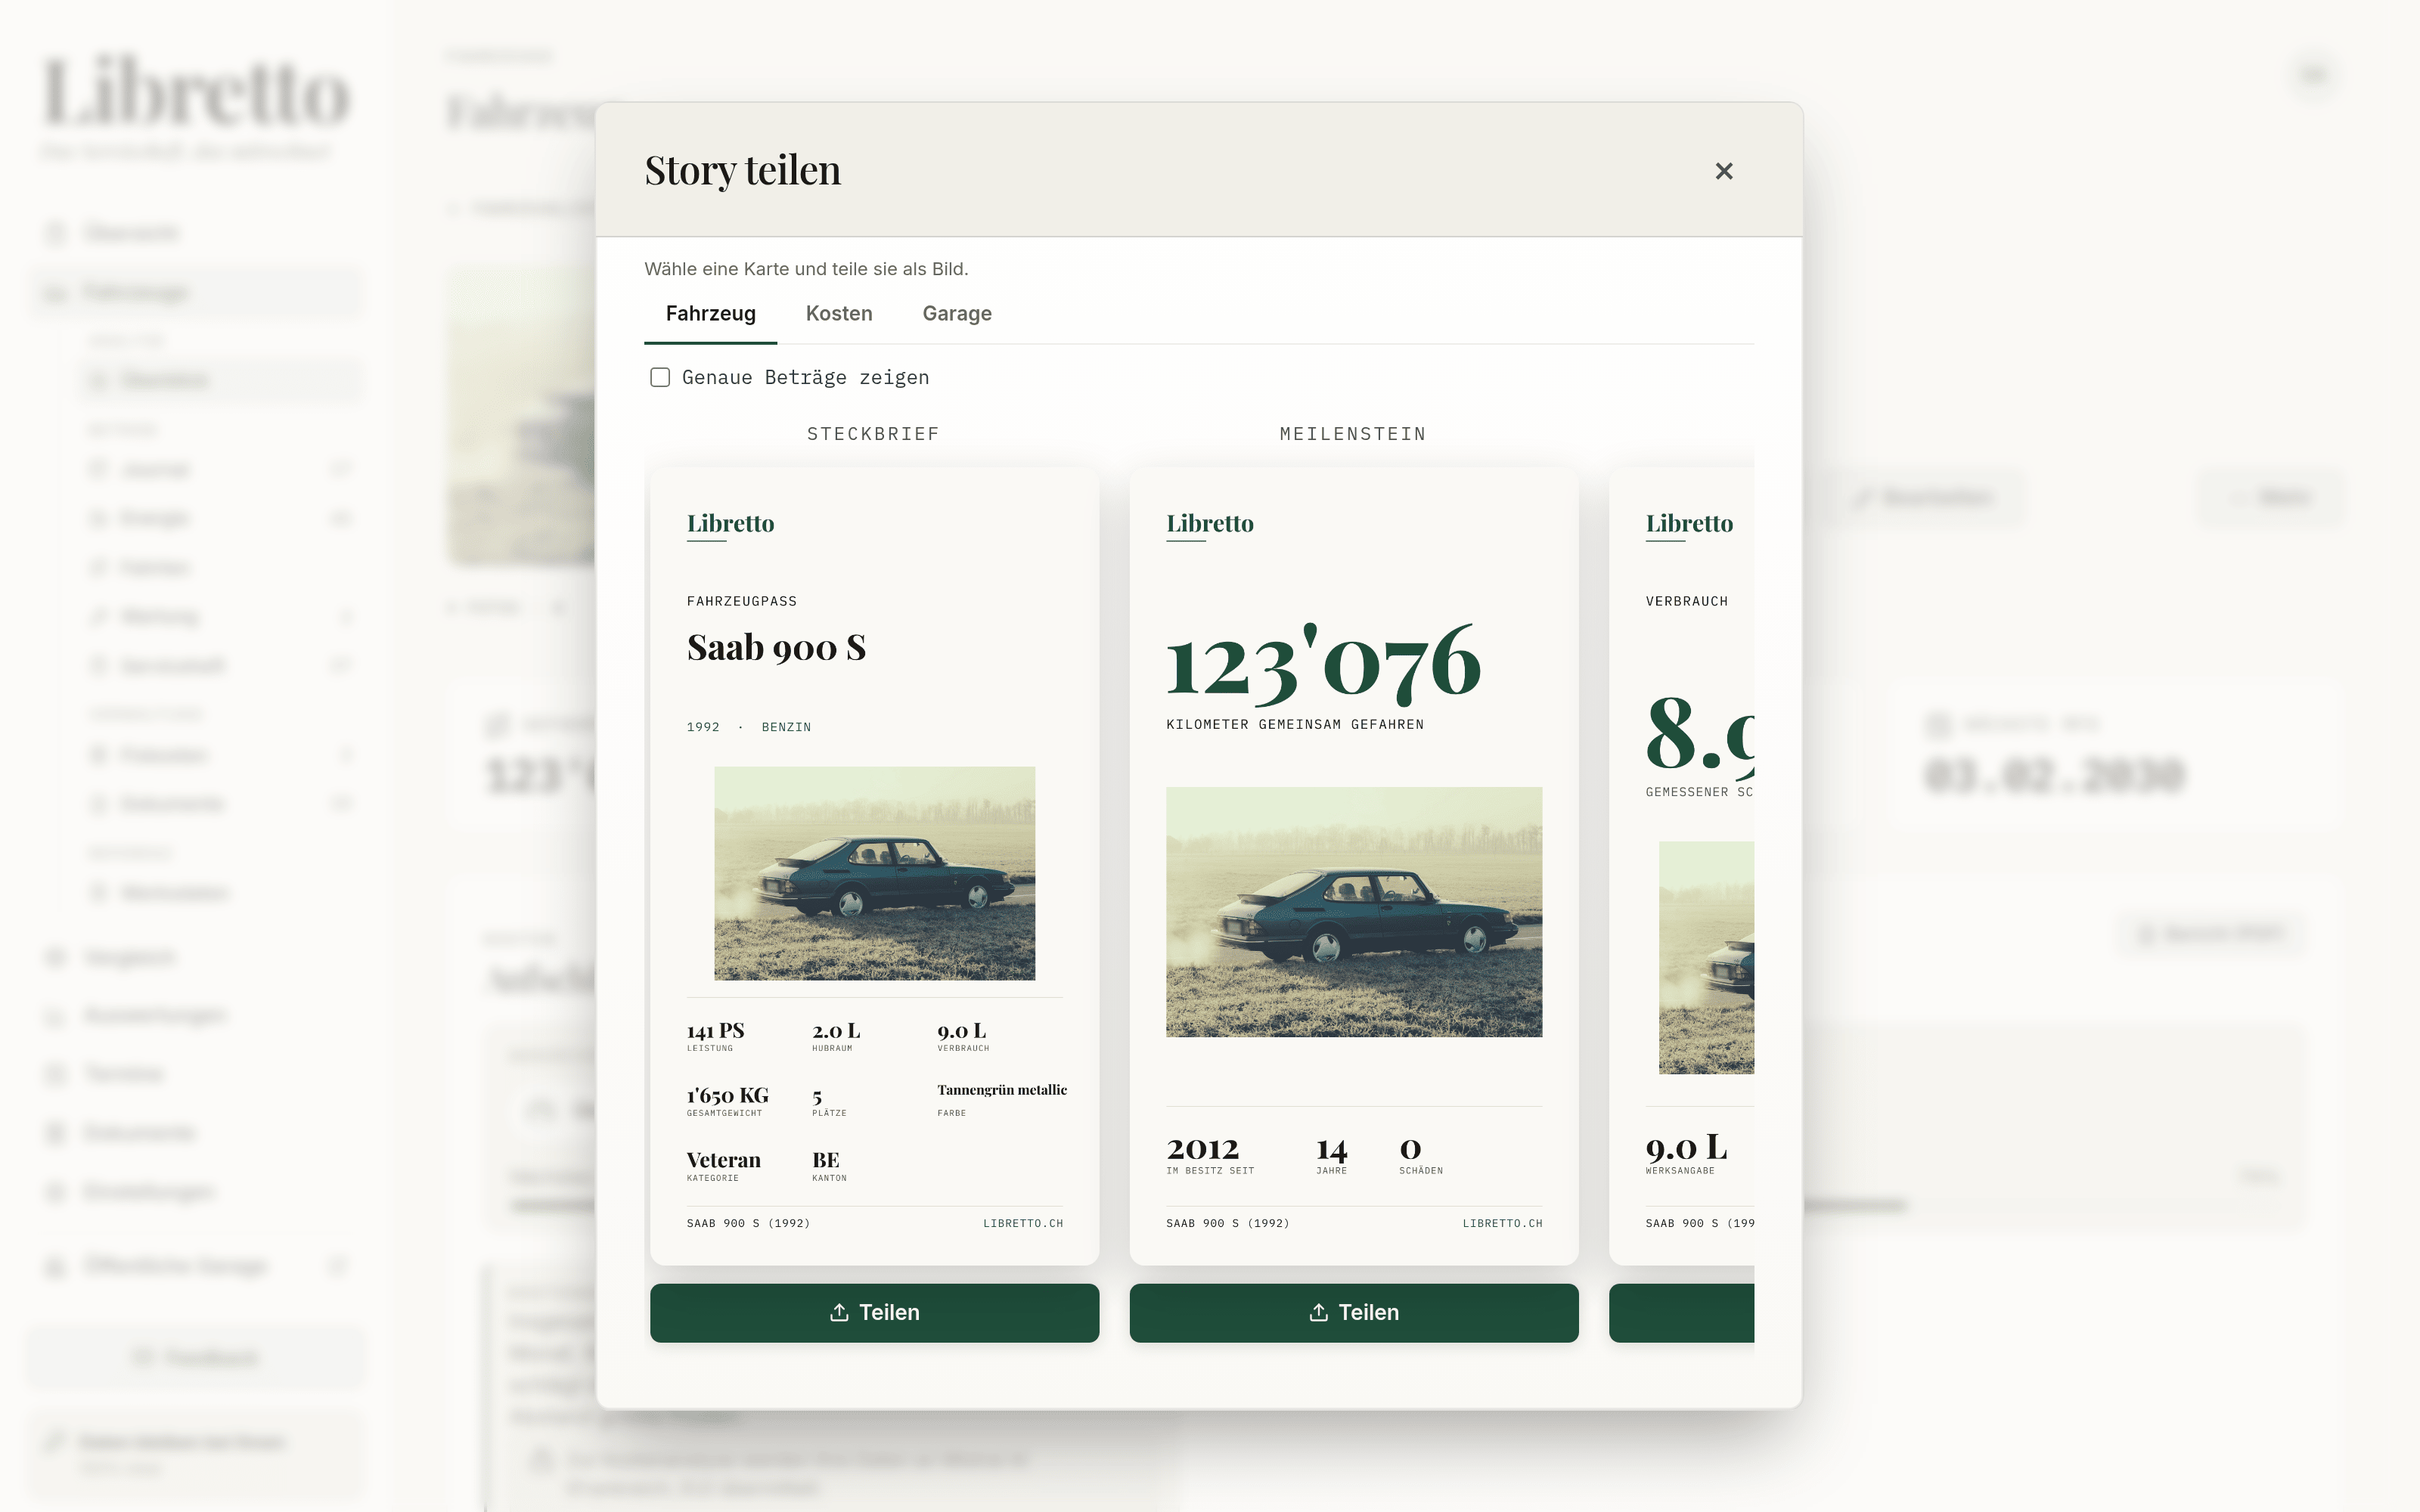2420x1512 pixels.
Task: Click the Veteran Kategorie value
Action: pos(723,1160)
